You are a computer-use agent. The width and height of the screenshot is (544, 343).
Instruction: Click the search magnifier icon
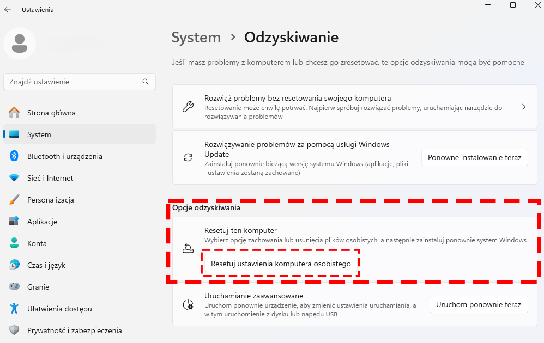tap(146, 82)
